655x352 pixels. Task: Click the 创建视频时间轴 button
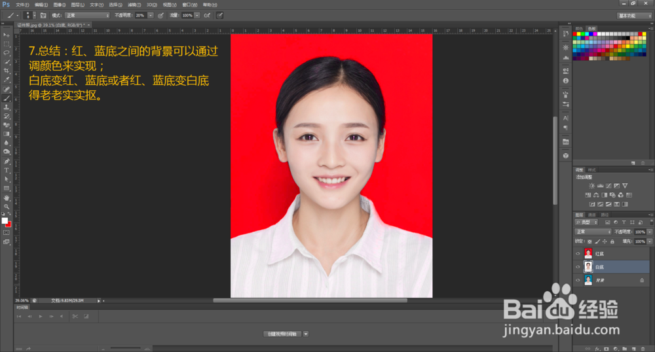click(282, 334)
